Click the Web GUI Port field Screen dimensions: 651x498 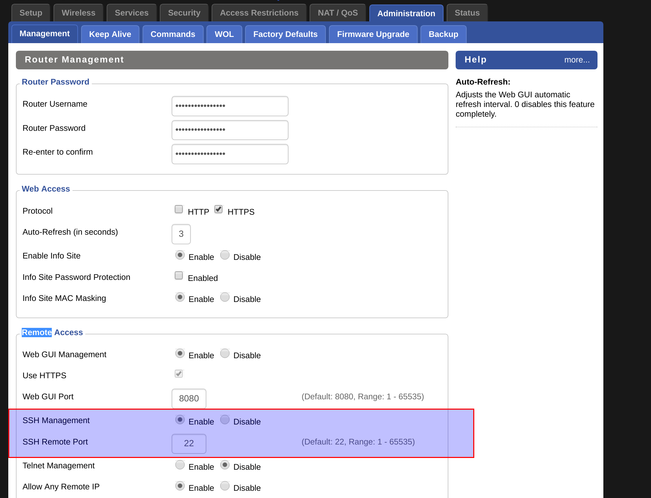coord(189,399)
